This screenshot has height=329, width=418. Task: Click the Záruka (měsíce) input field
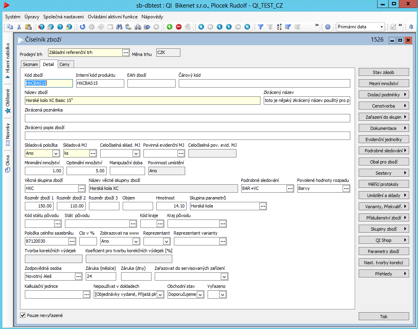tap(101, 276)
